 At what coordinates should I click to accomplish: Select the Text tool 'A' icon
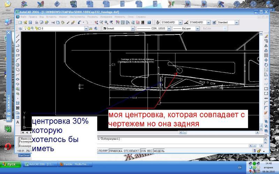pos(18,122)
